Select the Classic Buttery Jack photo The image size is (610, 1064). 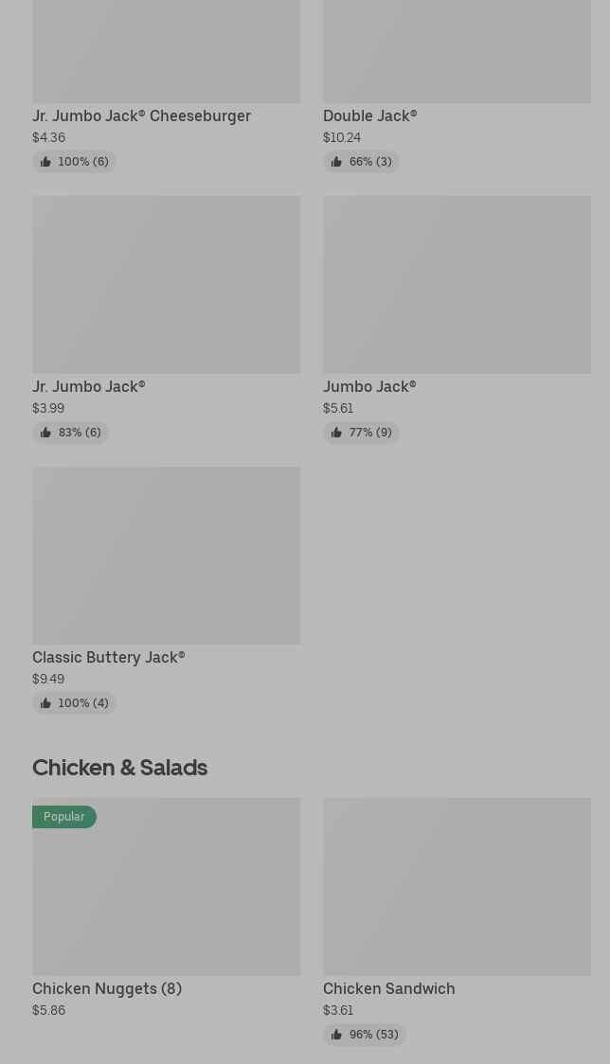pyautogui.click(x=167, y=555)
